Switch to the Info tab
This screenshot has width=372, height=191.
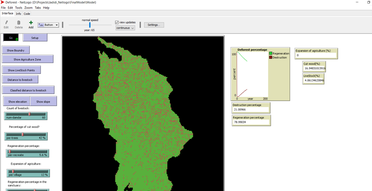click(x=19, y=14)
